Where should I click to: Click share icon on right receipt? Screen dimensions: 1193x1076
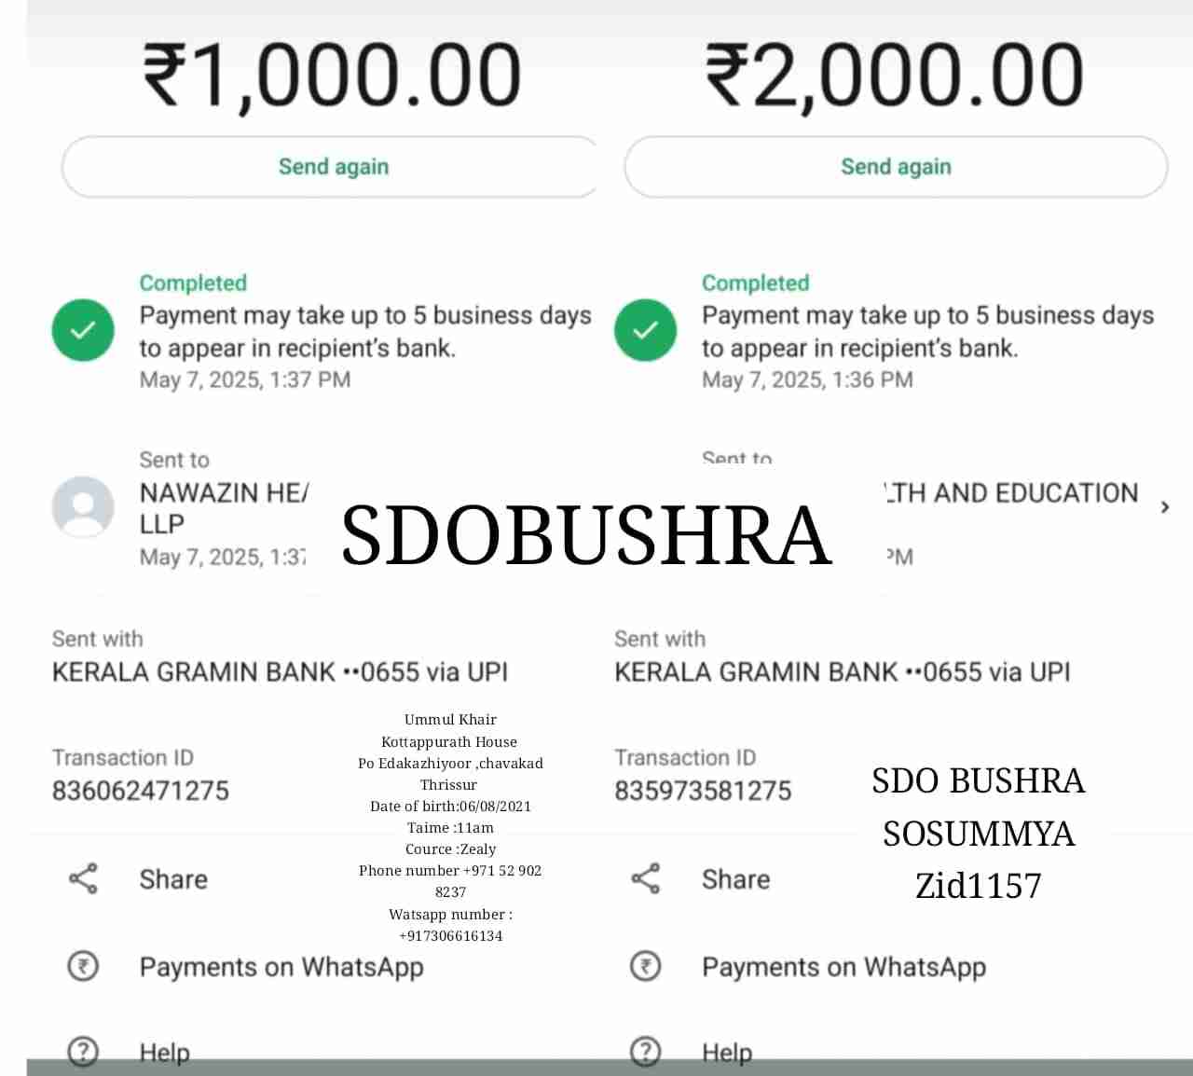click(646, 878)
